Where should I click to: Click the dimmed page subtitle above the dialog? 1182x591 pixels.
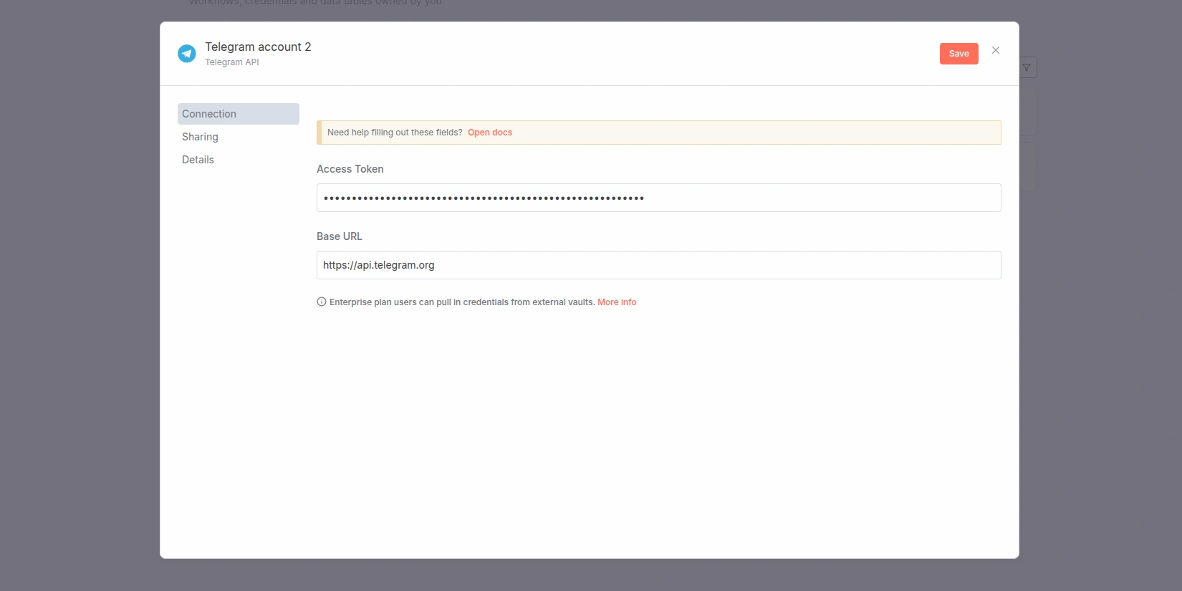(x=315, y=4)
